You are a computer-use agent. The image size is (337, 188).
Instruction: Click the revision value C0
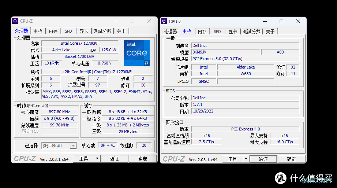[x=143, y=85]
